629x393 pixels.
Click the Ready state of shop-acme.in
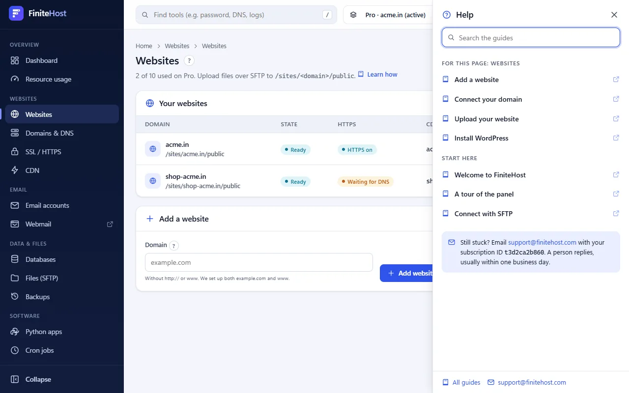point(295,182)
